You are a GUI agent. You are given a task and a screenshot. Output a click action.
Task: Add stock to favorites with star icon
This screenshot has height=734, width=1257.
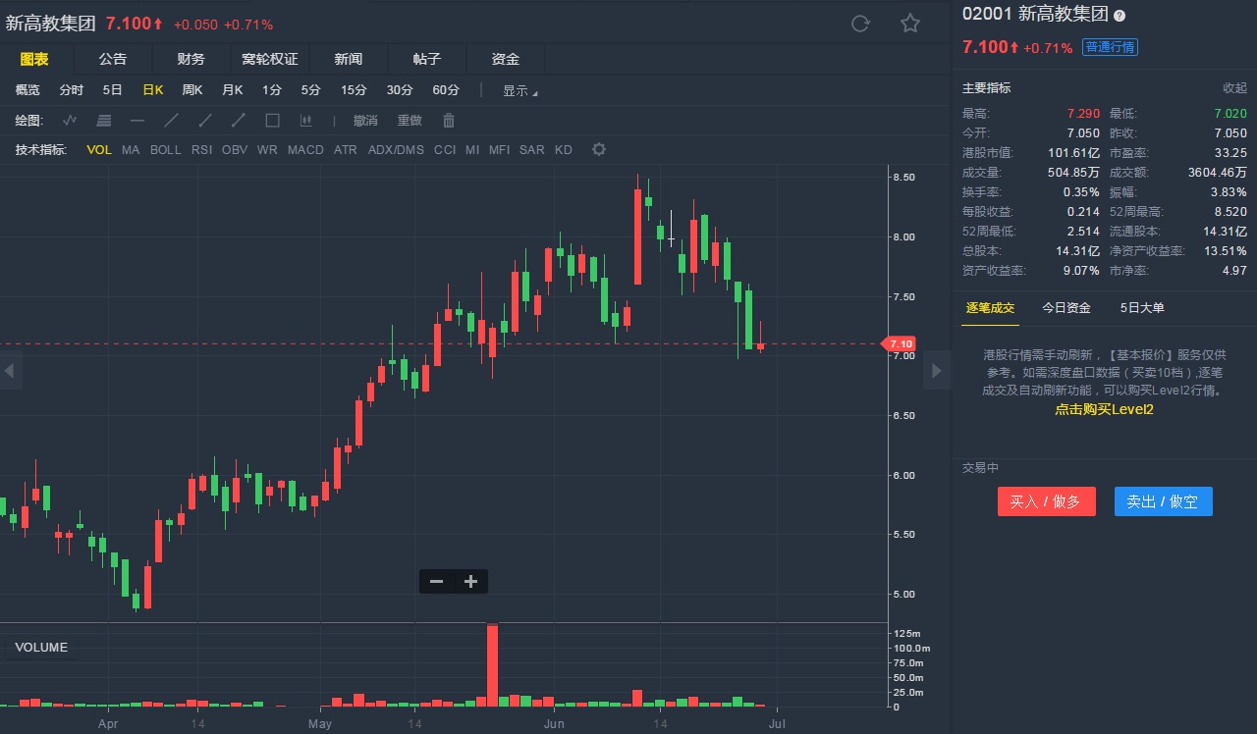pos(910,24)
